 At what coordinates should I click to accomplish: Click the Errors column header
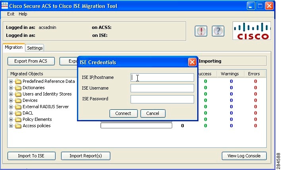point(254,74)
